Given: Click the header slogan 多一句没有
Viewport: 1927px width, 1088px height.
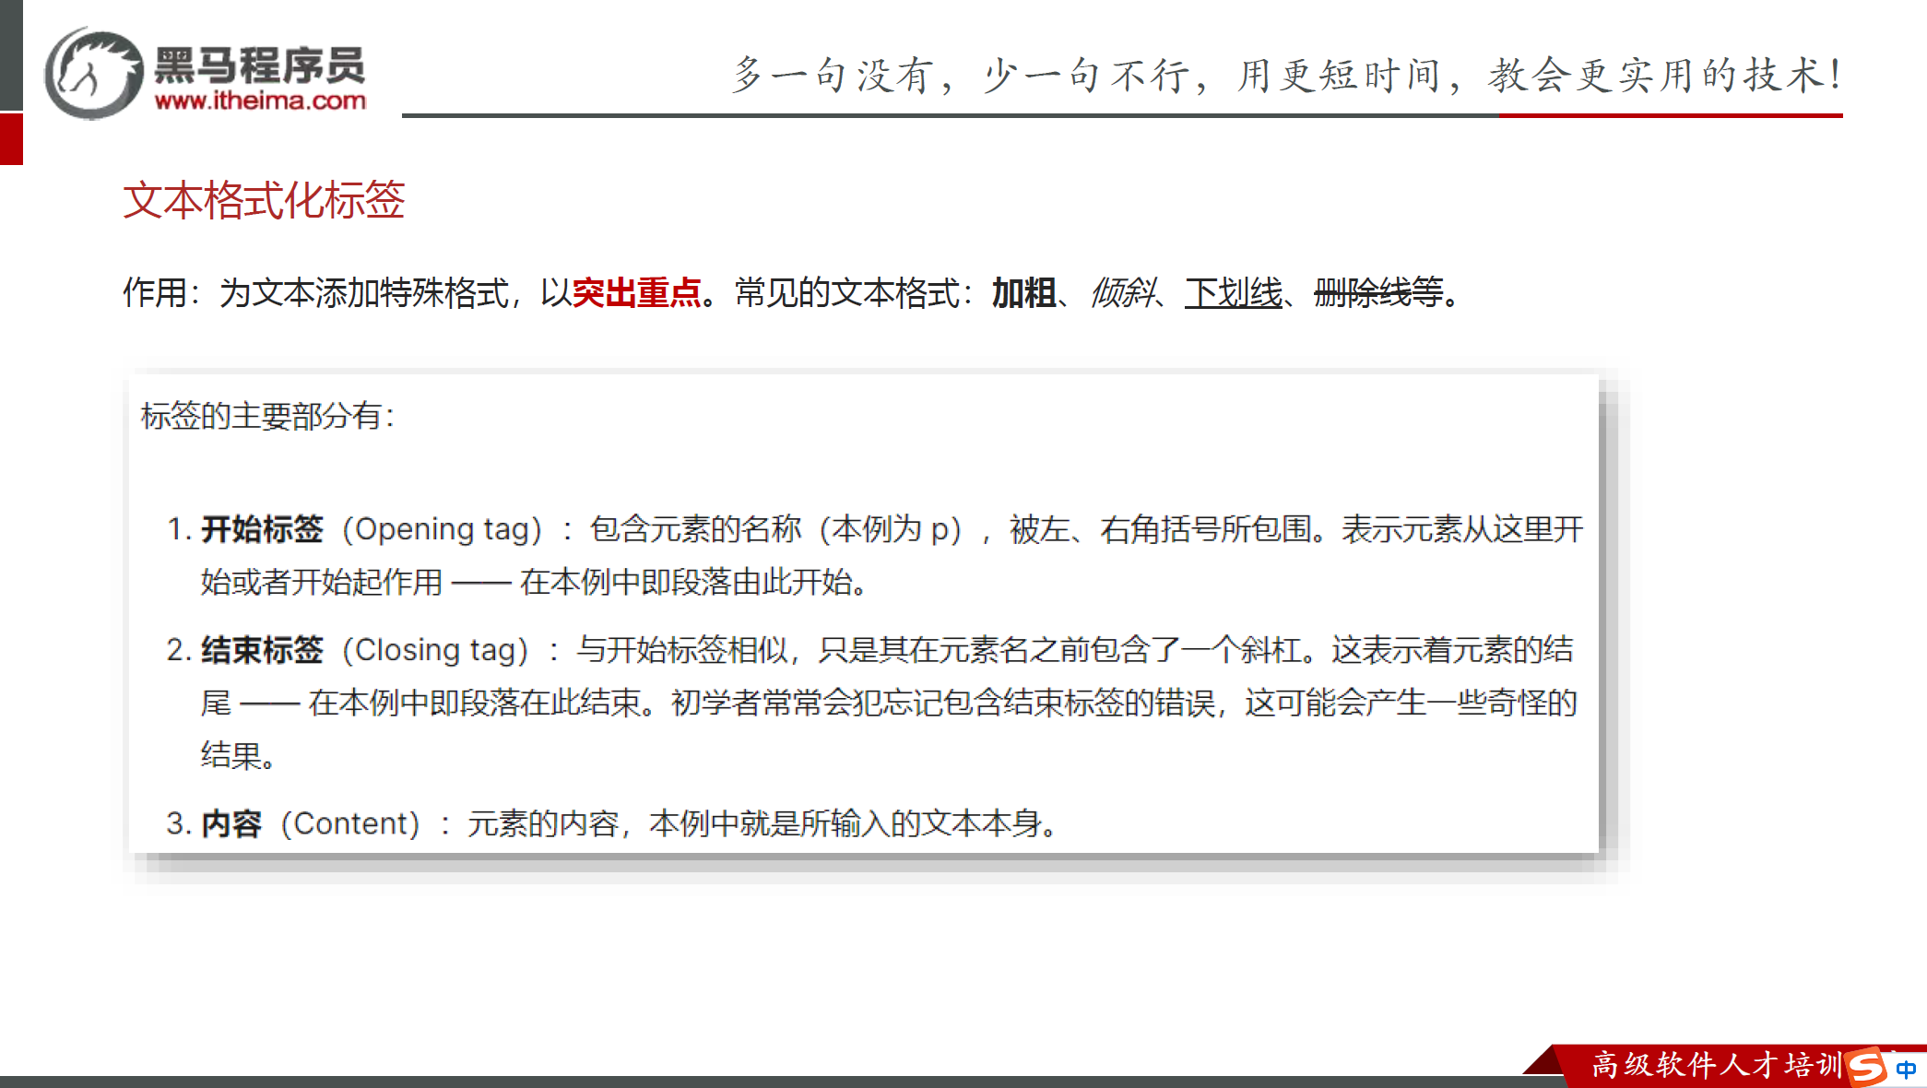Looking at the screenshot, I should [830, 76].
